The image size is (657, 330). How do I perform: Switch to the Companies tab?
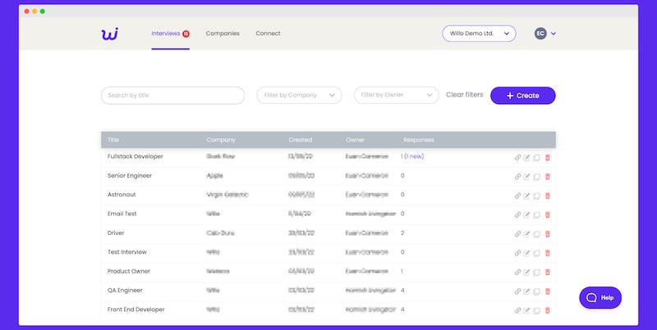coord(223,34)
